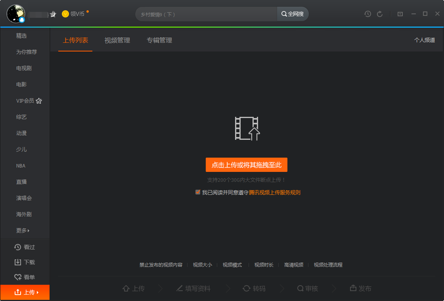
Task: Click the playback history clock icon in title bar
Action: pos(367,13)
